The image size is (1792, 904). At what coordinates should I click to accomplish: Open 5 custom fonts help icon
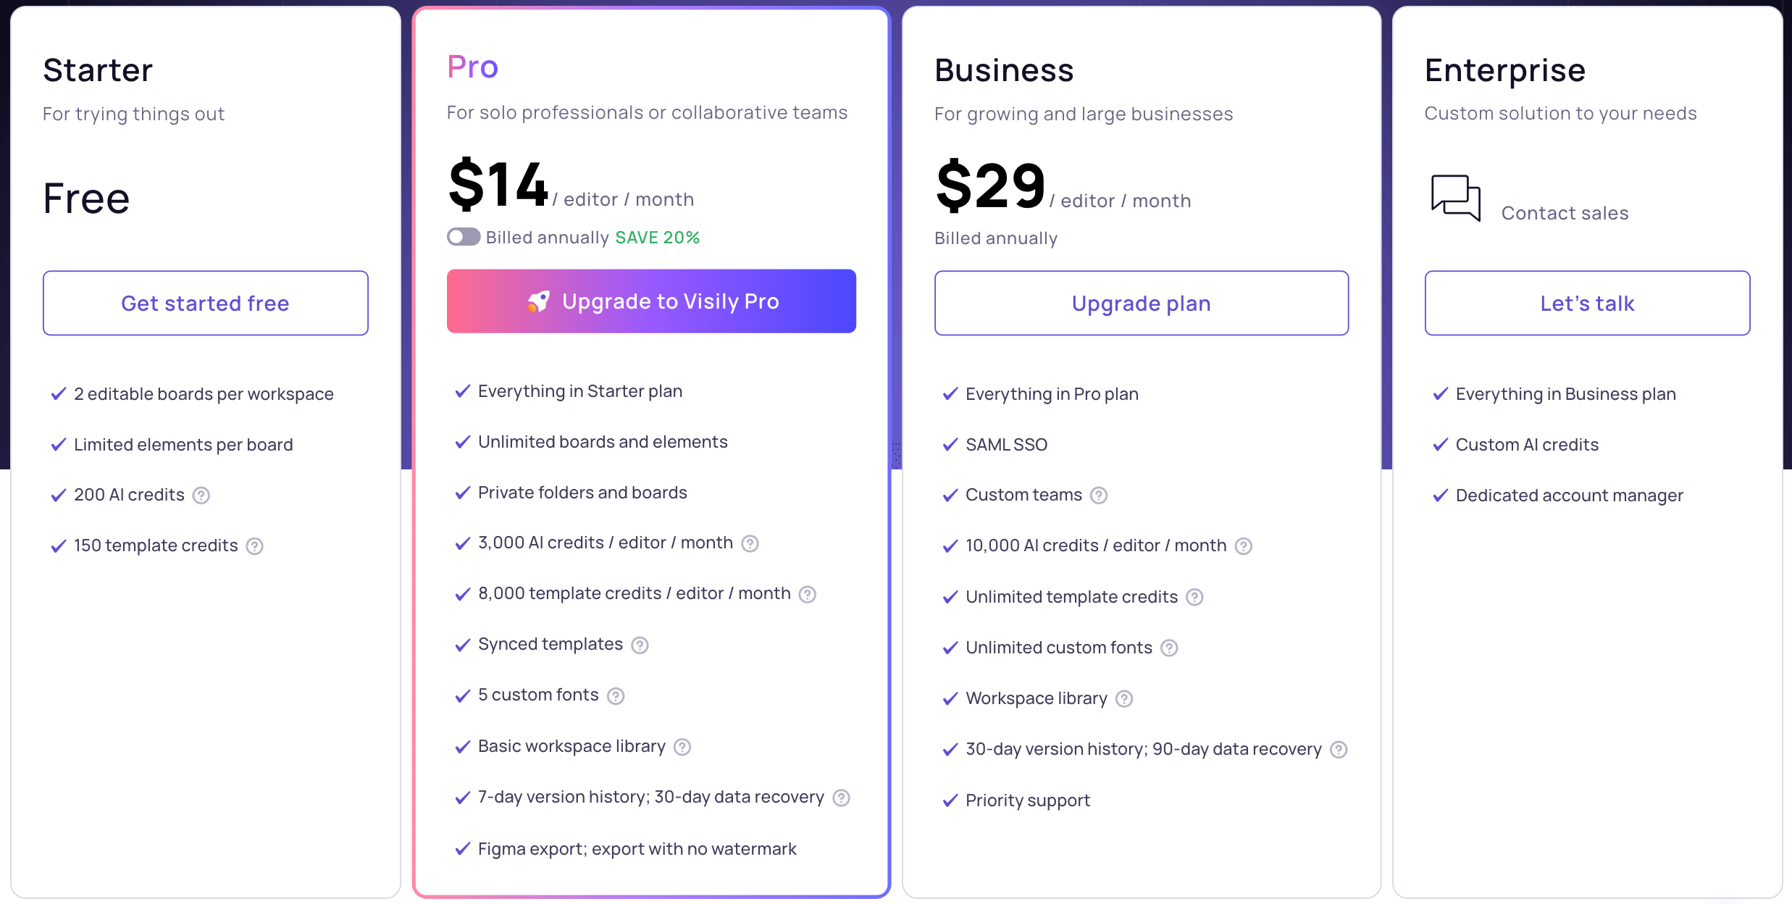(x=616, y=696)
